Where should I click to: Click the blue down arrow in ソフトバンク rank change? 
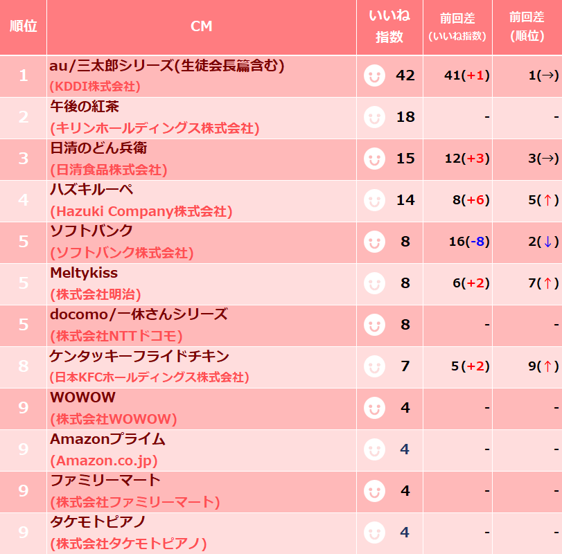547,242
